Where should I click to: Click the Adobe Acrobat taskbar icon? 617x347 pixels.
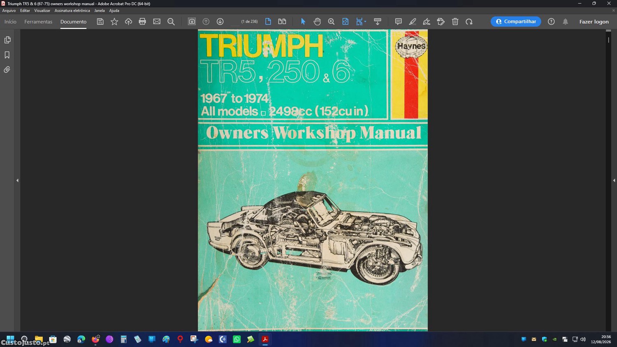[265, 339]
